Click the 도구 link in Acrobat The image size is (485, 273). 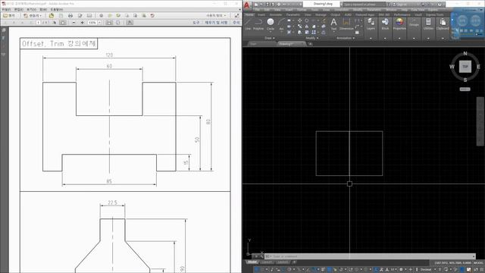pyautogui.click(x=196, y=23)
